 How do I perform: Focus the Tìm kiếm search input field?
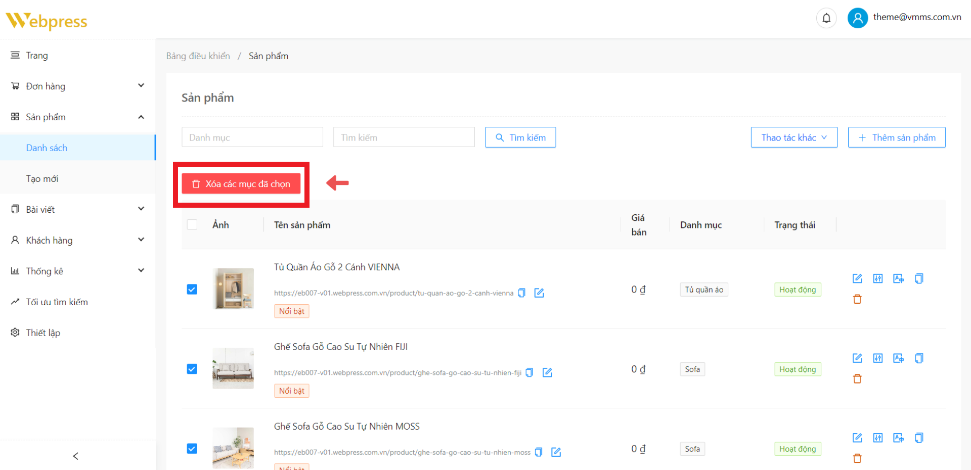coord(404,137)
